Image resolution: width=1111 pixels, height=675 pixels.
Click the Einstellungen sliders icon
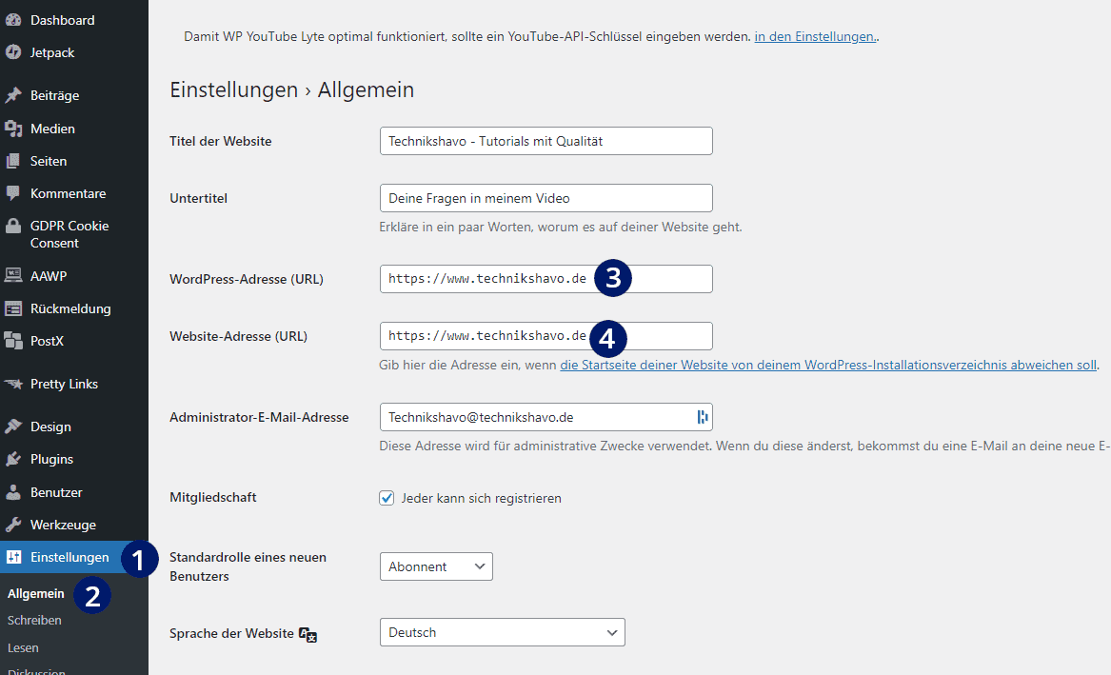coord(13,558)
